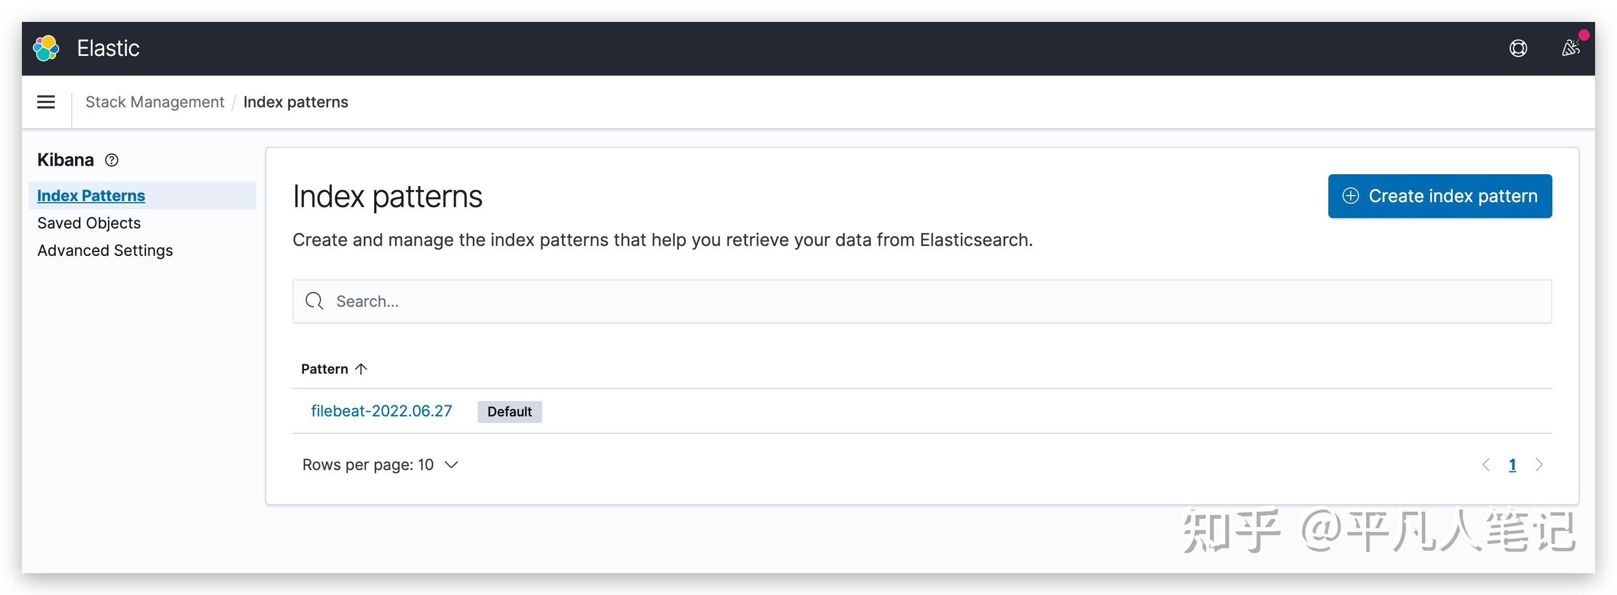This screenshot has width=1617, height=595.
Task: Focus the index pattern search field
Action: click(x=929, y=301)
